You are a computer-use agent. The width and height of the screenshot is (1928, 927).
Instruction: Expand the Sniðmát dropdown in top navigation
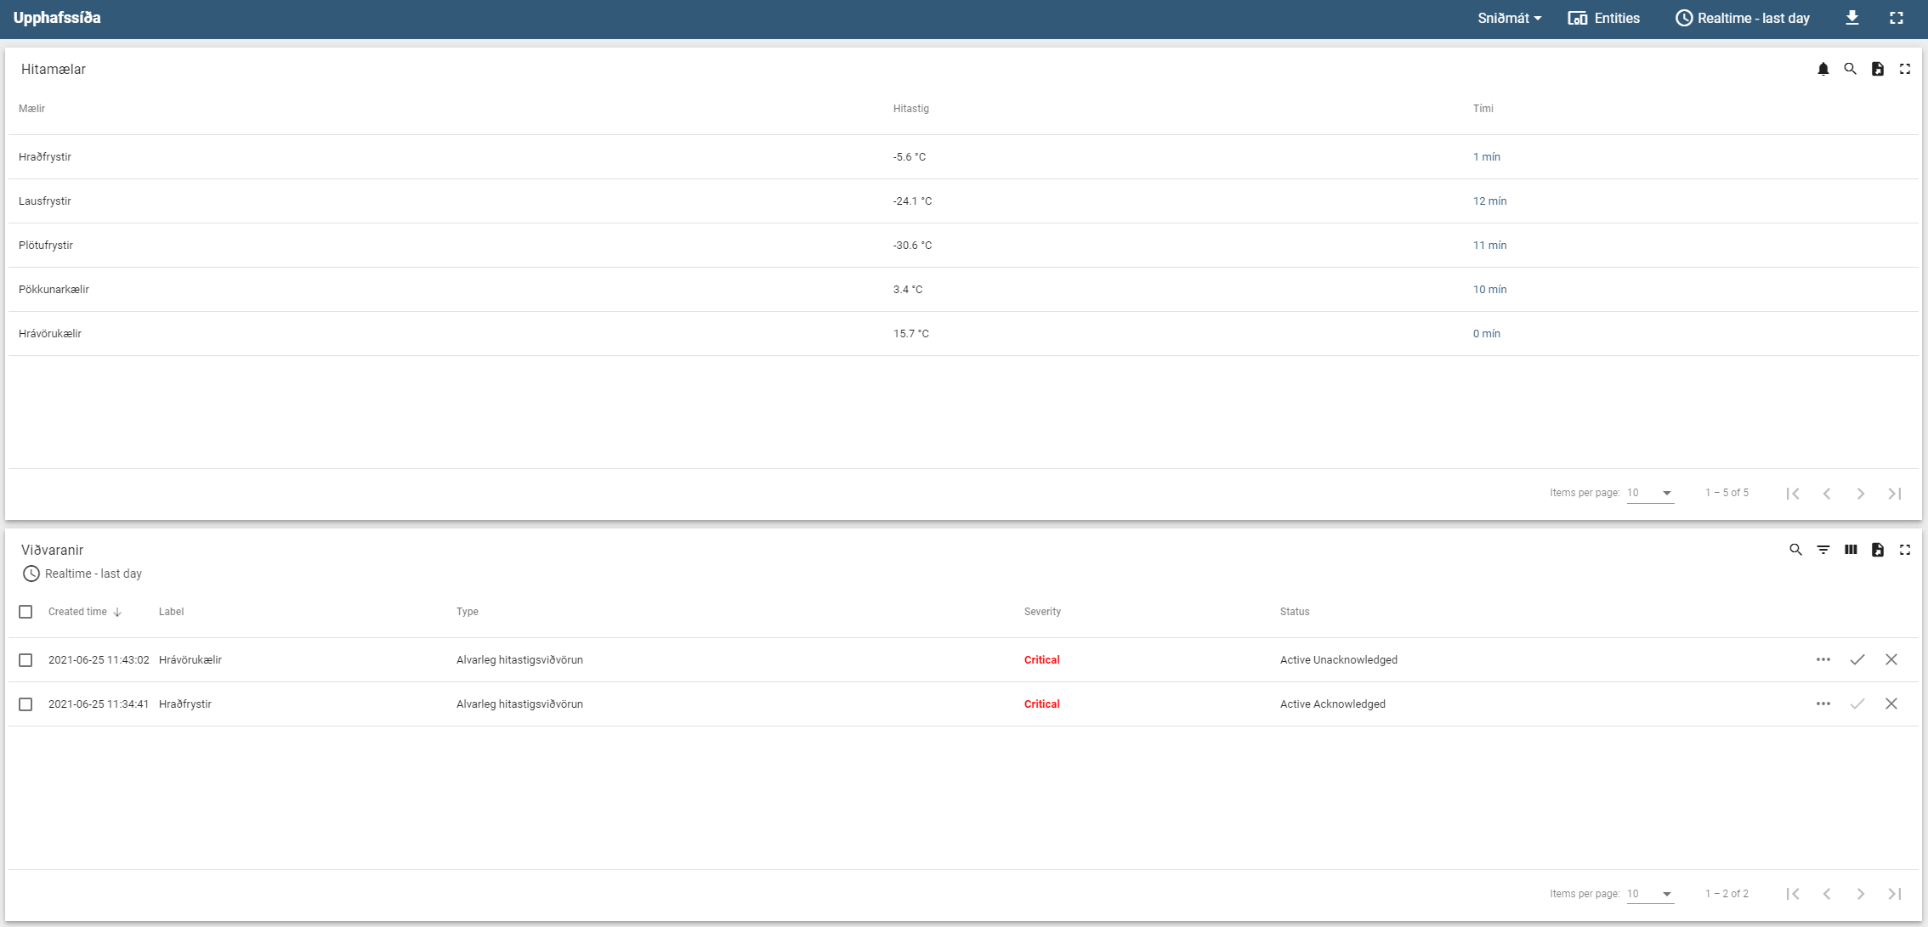[x=1506, y=19]
